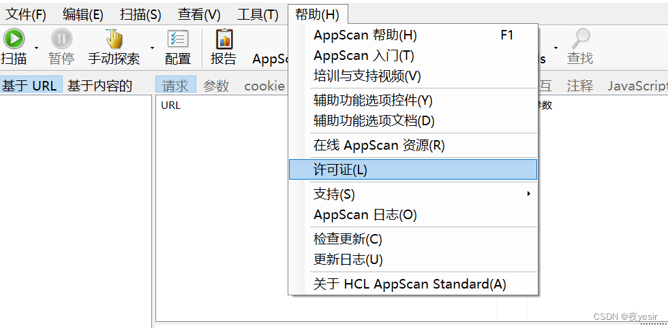Click the 许可证(L) license entry
Screen dimensions: 668x328
[x=413, y=169]
